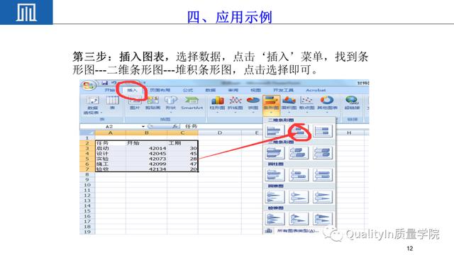Select the stacked horizontal cylinder chart
This screenshot has height=255, width=454.
tap(299, 175)
